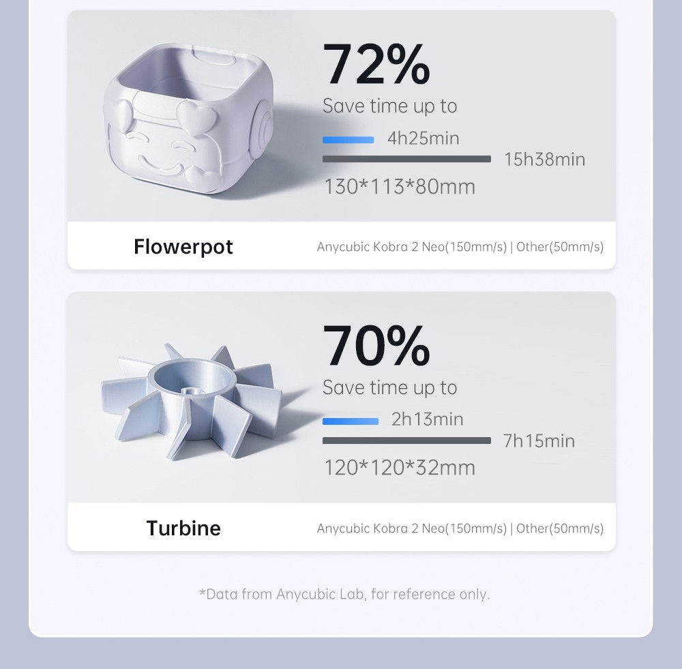The width and height of the screenshot is (682, 669).
Task: Click "Save time up to" under 72%
Action: (x=389, y=106)
